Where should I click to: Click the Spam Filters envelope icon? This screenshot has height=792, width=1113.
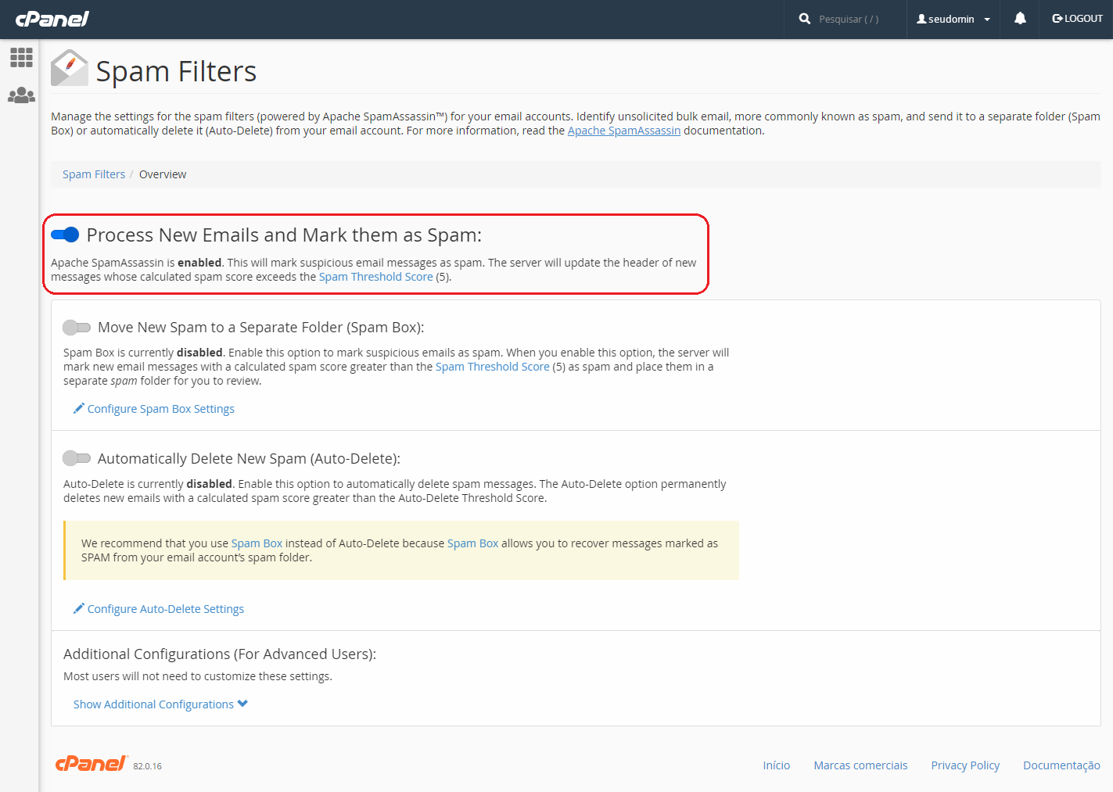click(x=70, y=68)
